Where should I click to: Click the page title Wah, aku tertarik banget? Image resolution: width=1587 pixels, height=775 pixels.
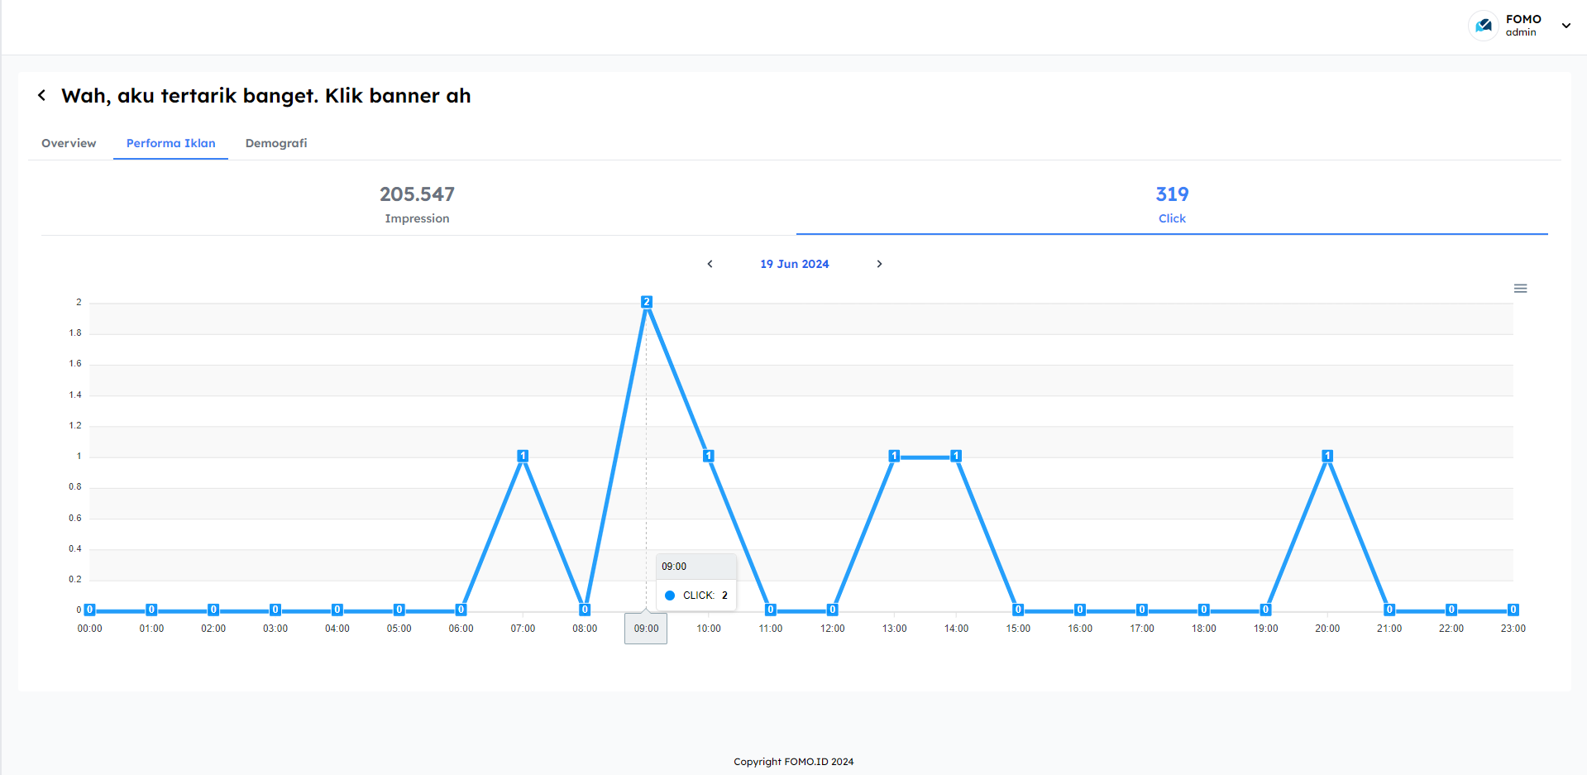click(266, 96)
